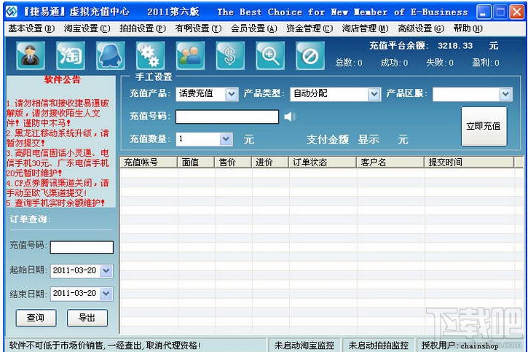The height and width of the screenshot is (352, 528).
Task: Expand the 充值产品 dropdown showing 话费充值
Action: (x=232, y=94)
